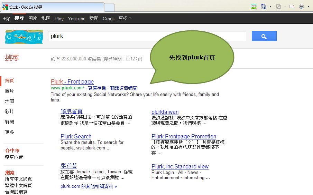Click the read mail envelope icon
This screenshot has width=313, height=195.
(292, 7)
